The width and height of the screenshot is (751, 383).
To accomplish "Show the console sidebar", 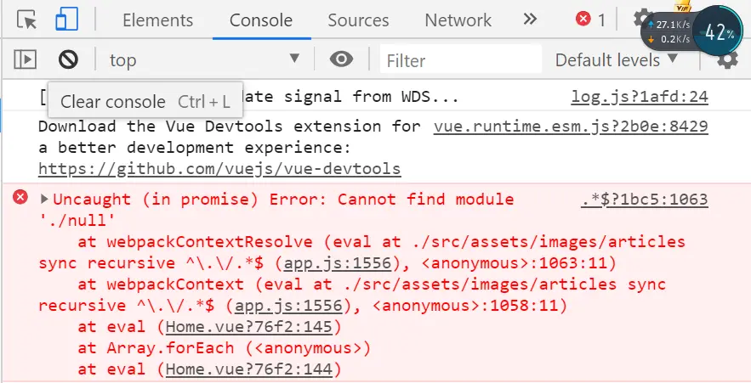I will 26,59.
